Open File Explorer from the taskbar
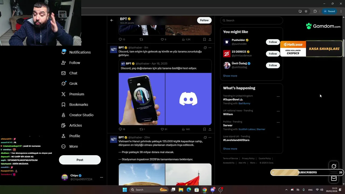This screenshot has width=345, height=194. (x=181, y=190)
